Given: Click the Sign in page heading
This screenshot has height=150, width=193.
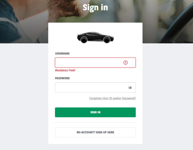Looking at the screenshot, I should (95, 7).
